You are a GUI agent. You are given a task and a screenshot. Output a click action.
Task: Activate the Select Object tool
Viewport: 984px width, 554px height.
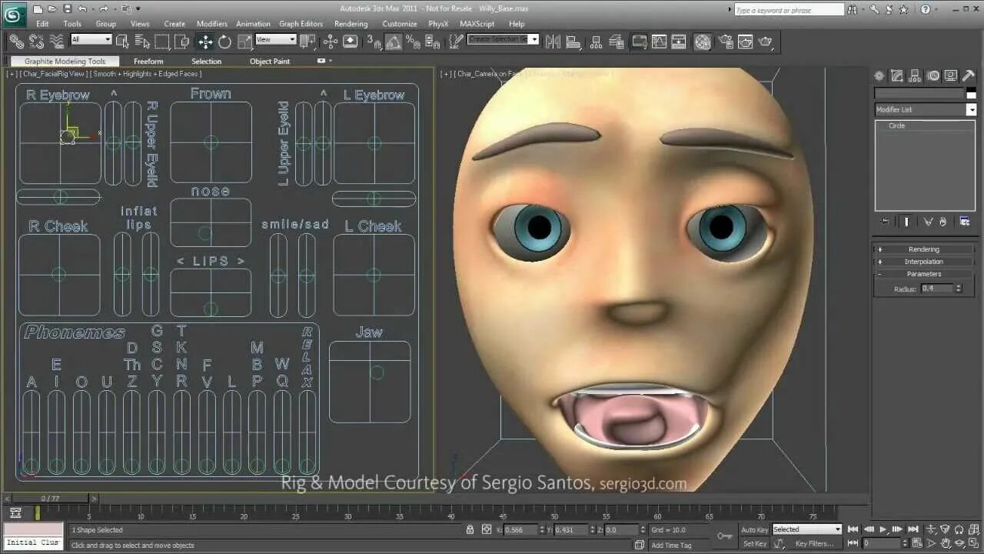click(x=122, y=42)
